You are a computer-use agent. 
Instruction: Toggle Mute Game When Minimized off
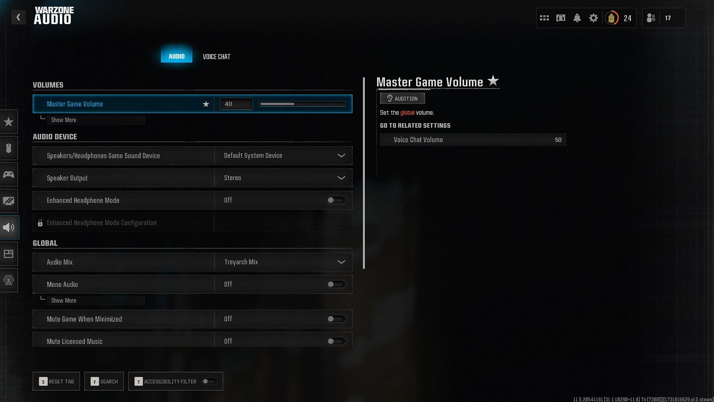[337, 319]
